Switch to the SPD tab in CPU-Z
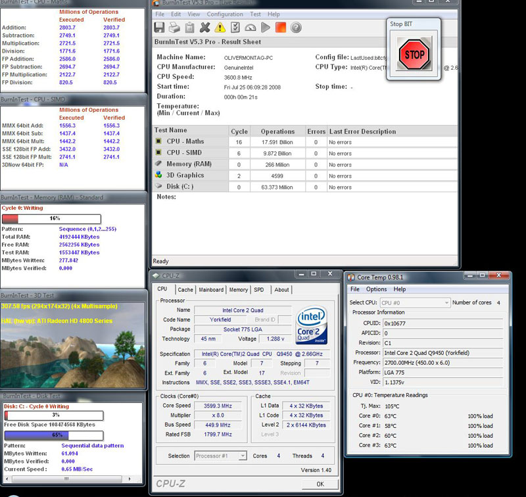 258,290
